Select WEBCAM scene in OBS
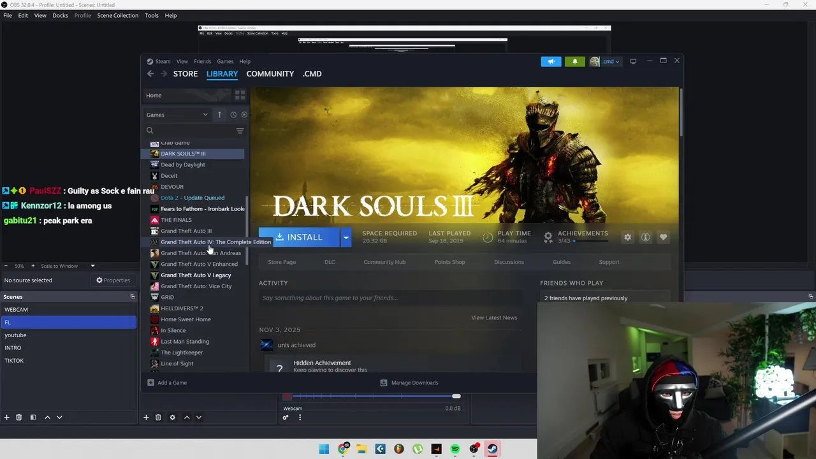Viewport: 816px width, 459px height. (x=68, y=310)
